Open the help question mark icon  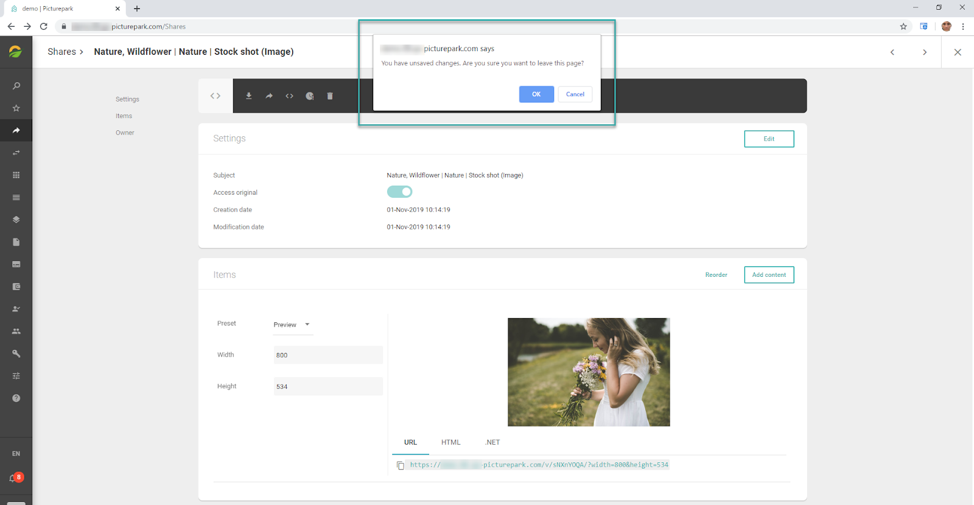click(16, 399)
